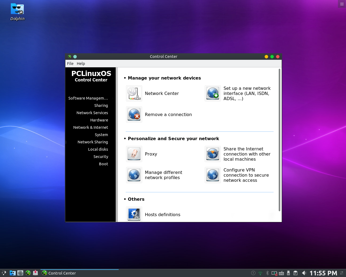Image resolution: width=346 pixels, height=277 pixels.
Task: Click the clipboard tray icon
Action: [295, 273]
